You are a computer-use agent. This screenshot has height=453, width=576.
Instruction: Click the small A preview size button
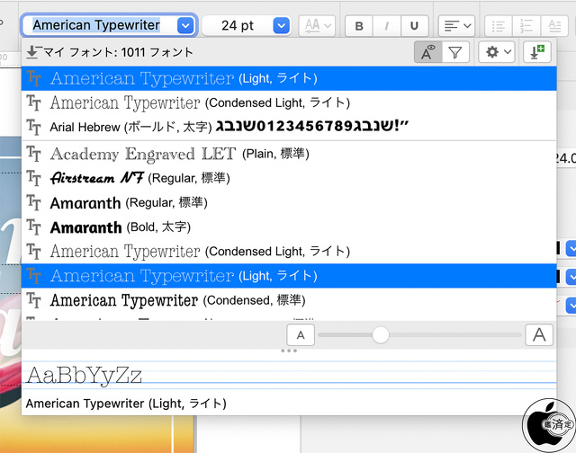tap(301, 335)
